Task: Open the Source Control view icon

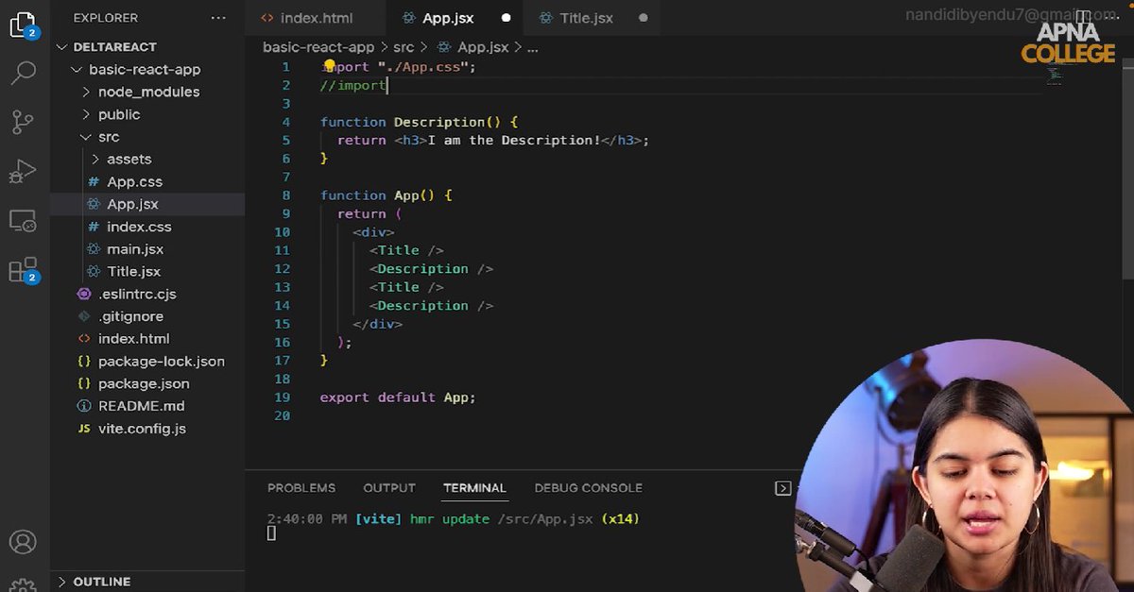Action: (23, 122)
